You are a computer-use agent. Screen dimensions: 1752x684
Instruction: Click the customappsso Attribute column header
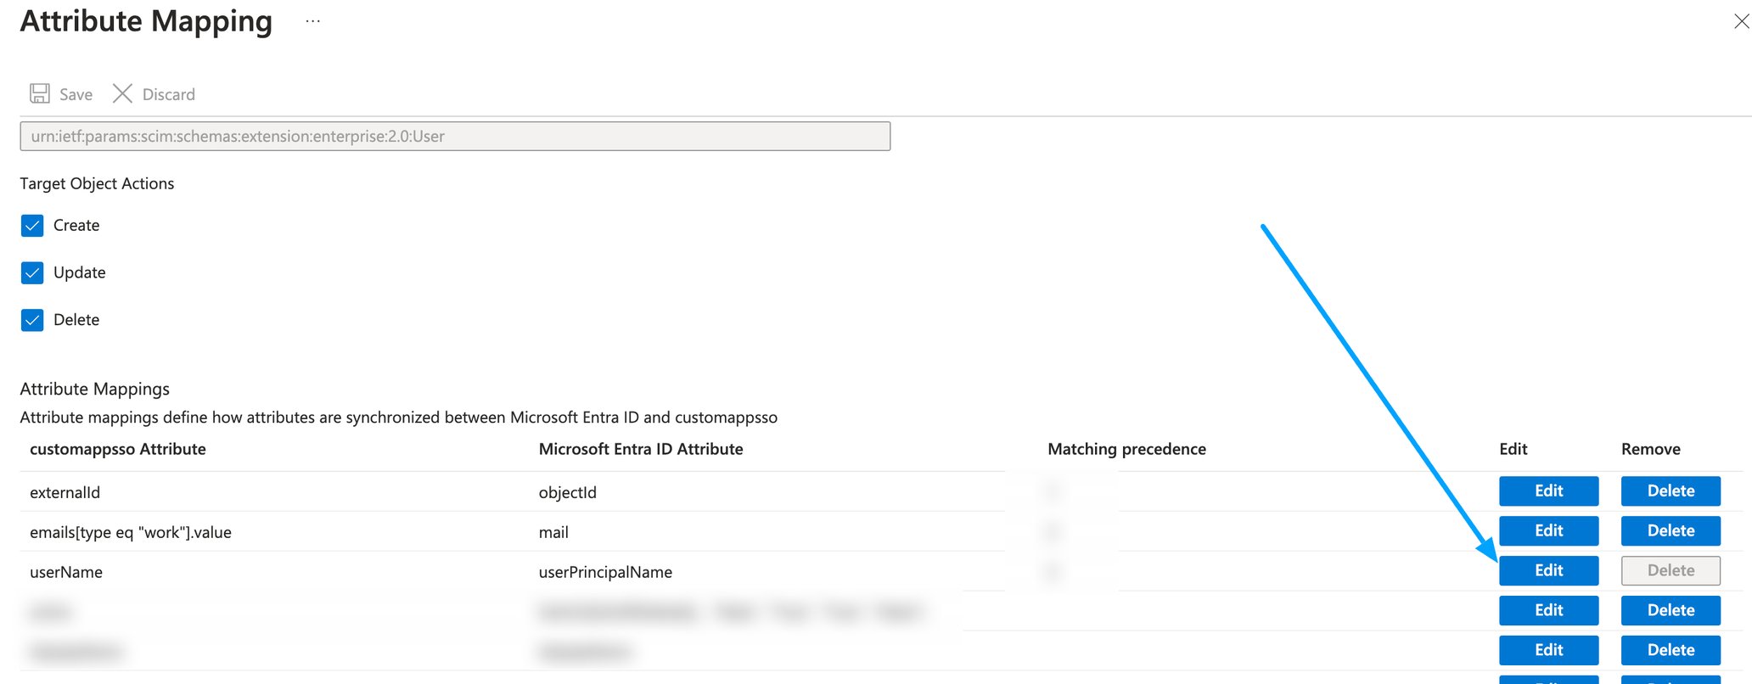[117, 449]
